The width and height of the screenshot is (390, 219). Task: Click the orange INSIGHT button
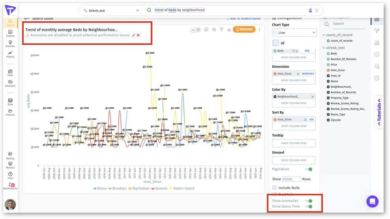[x=244, y=30]
